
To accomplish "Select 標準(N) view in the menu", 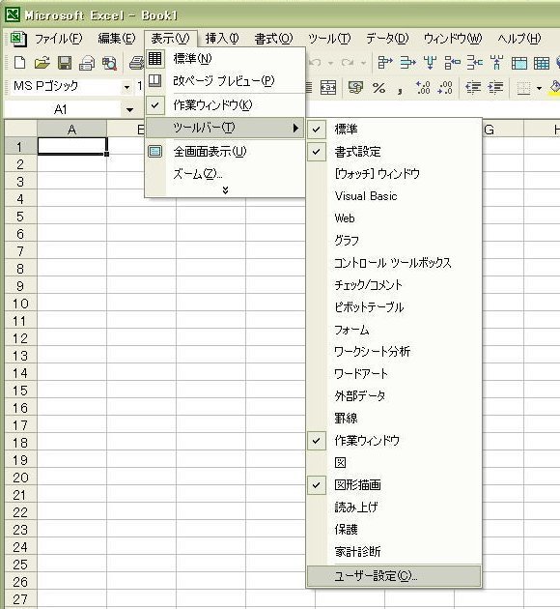I will coord(225,59).
